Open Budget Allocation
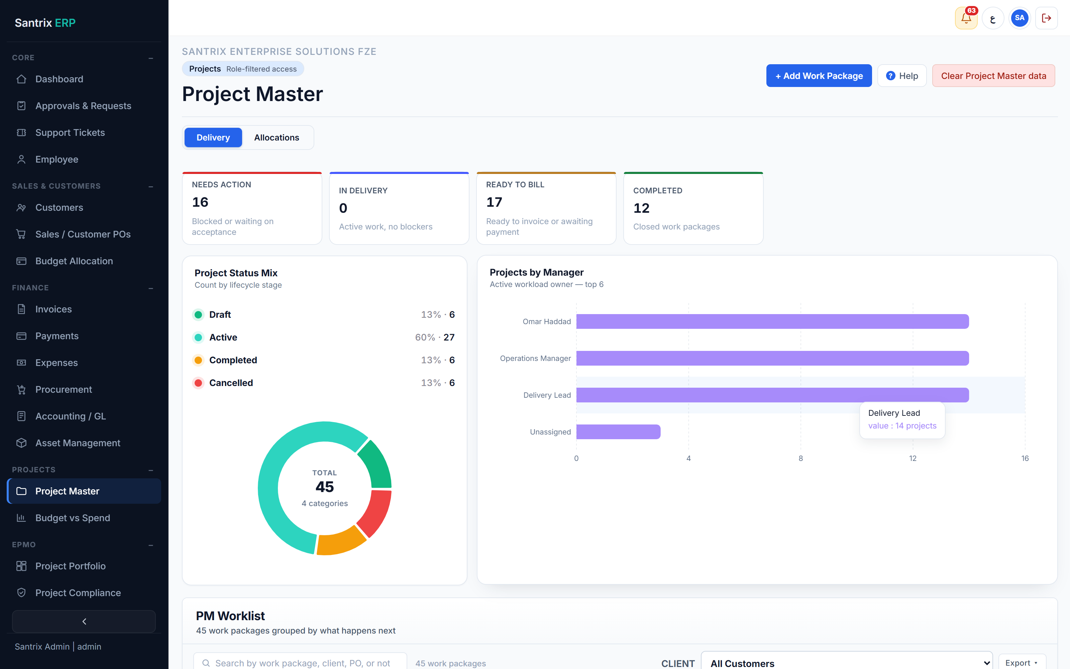Screen dimensions: 1070x669 coord(84,261)
